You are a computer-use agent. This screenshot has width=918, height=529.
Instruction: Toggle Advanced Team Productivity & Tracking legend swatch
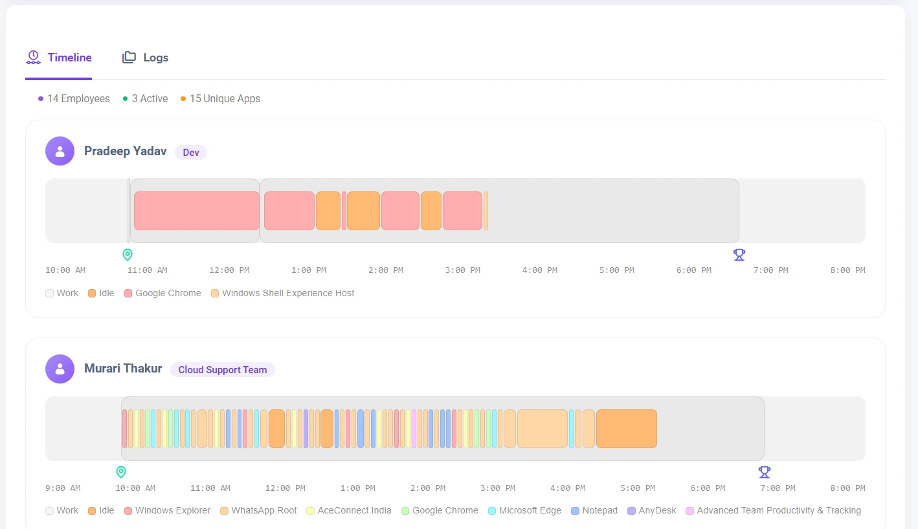pyautogui.click(x=689, y=511)
